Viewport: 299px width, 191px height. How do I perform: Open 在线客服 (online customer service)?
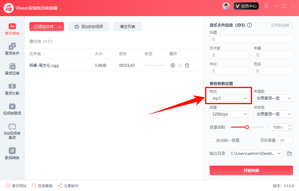(x=42, y=185)
